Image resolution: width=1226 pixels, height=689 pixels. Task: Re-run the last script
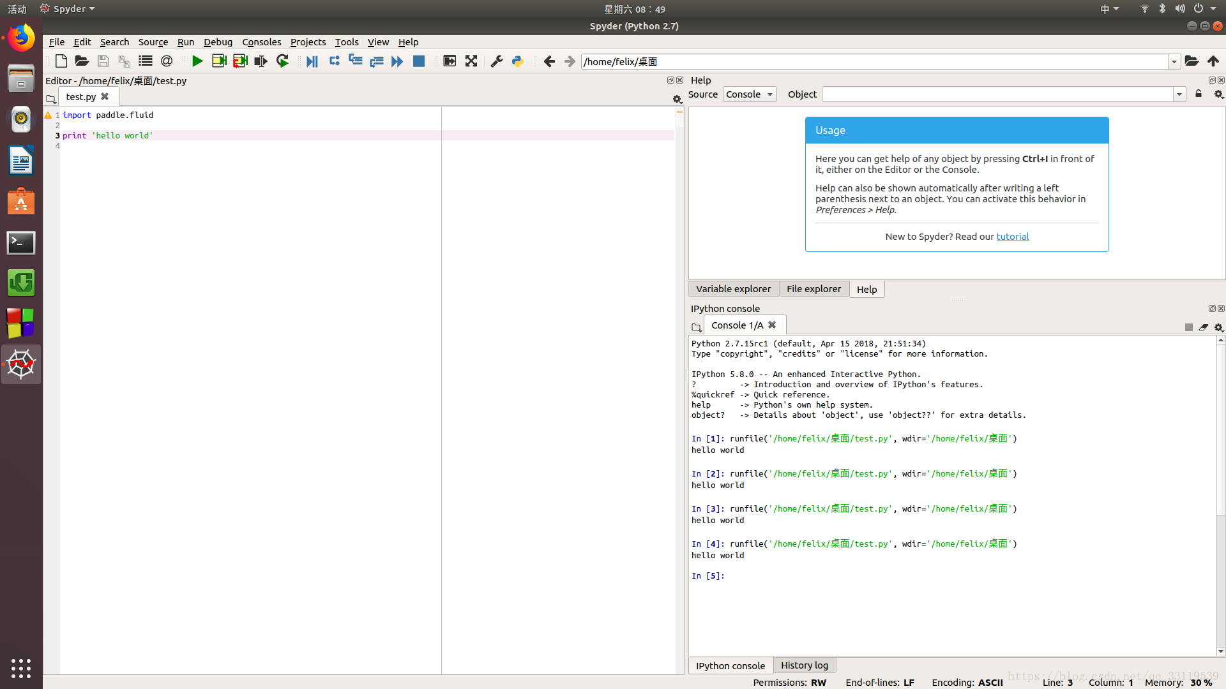282,61
